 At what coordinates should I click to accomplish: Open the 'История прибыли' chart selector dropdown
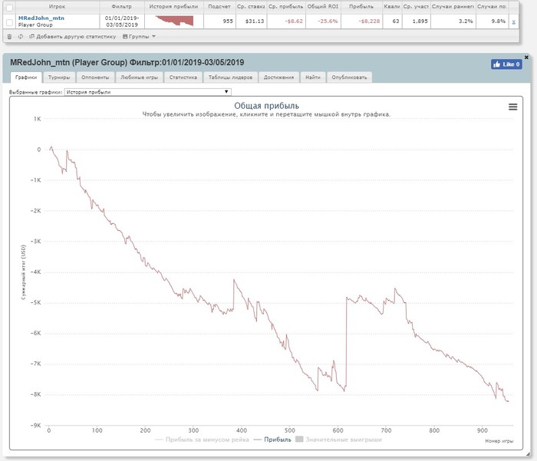tap(147, 92)
